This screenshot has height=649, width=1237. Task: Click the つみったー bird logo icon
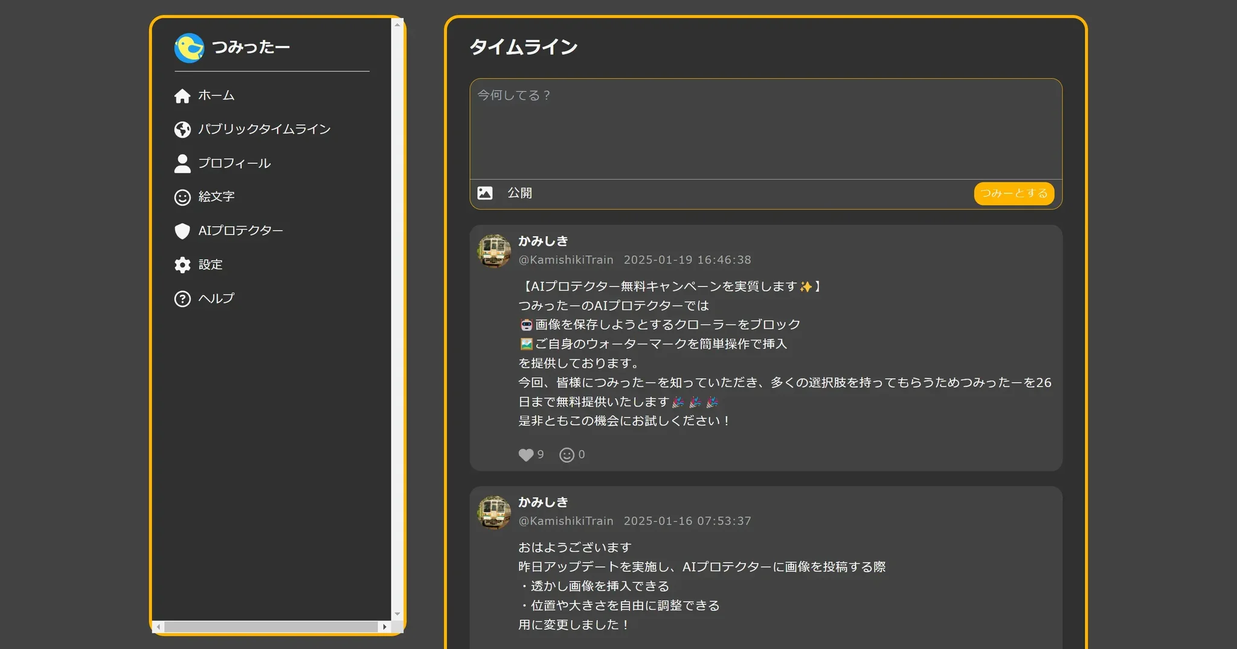[x=189, y=47]
